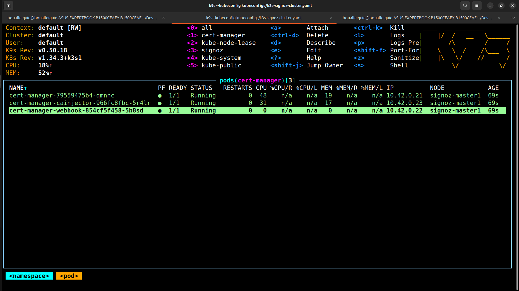Image resolution: width=519 pixels, height=291 pixels.
Task: Click the terminal search icon
Action: 465,6
